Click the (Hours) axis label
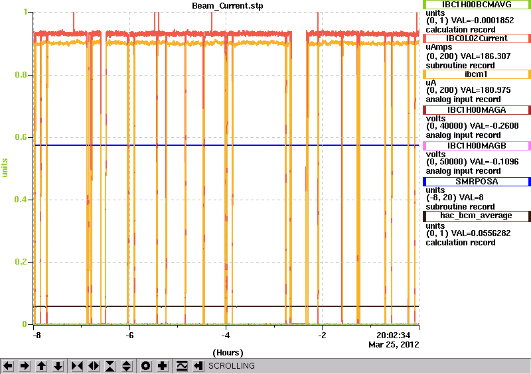531x374 pixels. (x=228, y=353)
